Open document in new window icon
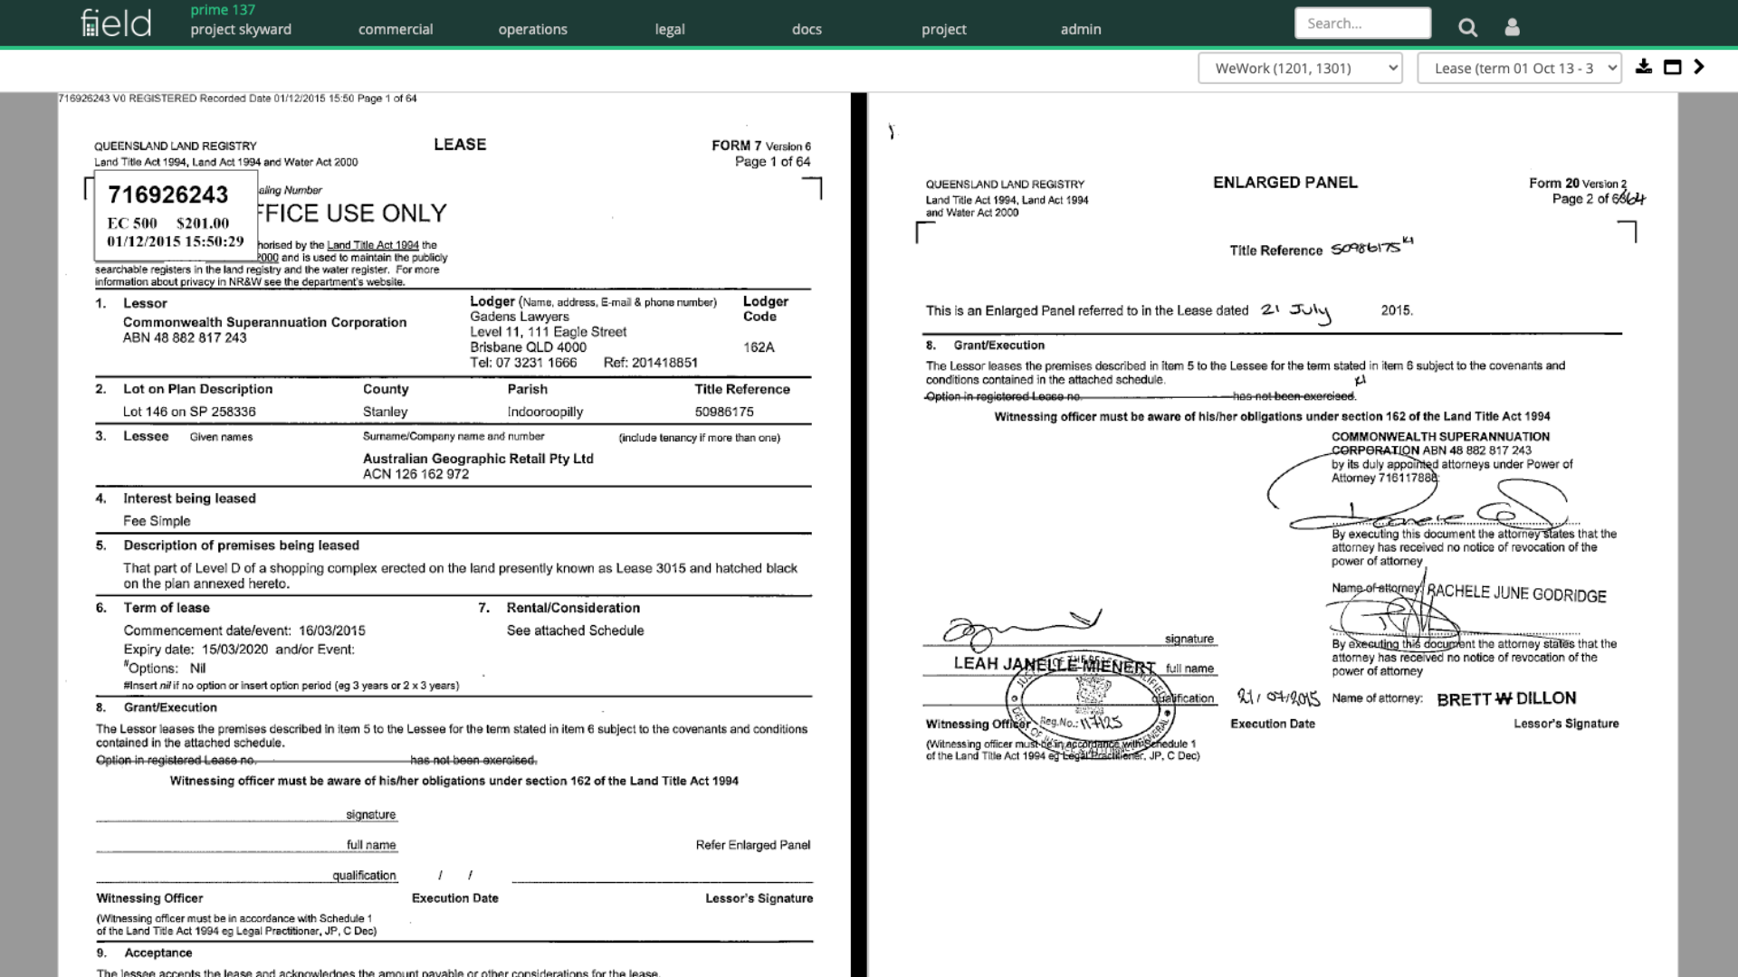Image resolution: width=1738 pixels, height=977 pixels. point(1672,67)
